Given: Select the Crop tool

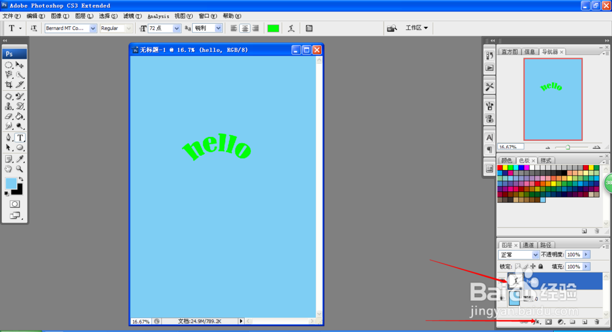Looking at the screenshot, I should [9, 84].
